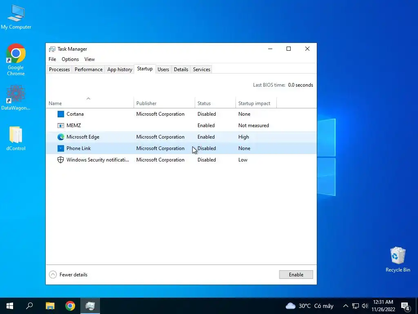
Task: Switch to the Performance tab
Action: tap(89, 70)
